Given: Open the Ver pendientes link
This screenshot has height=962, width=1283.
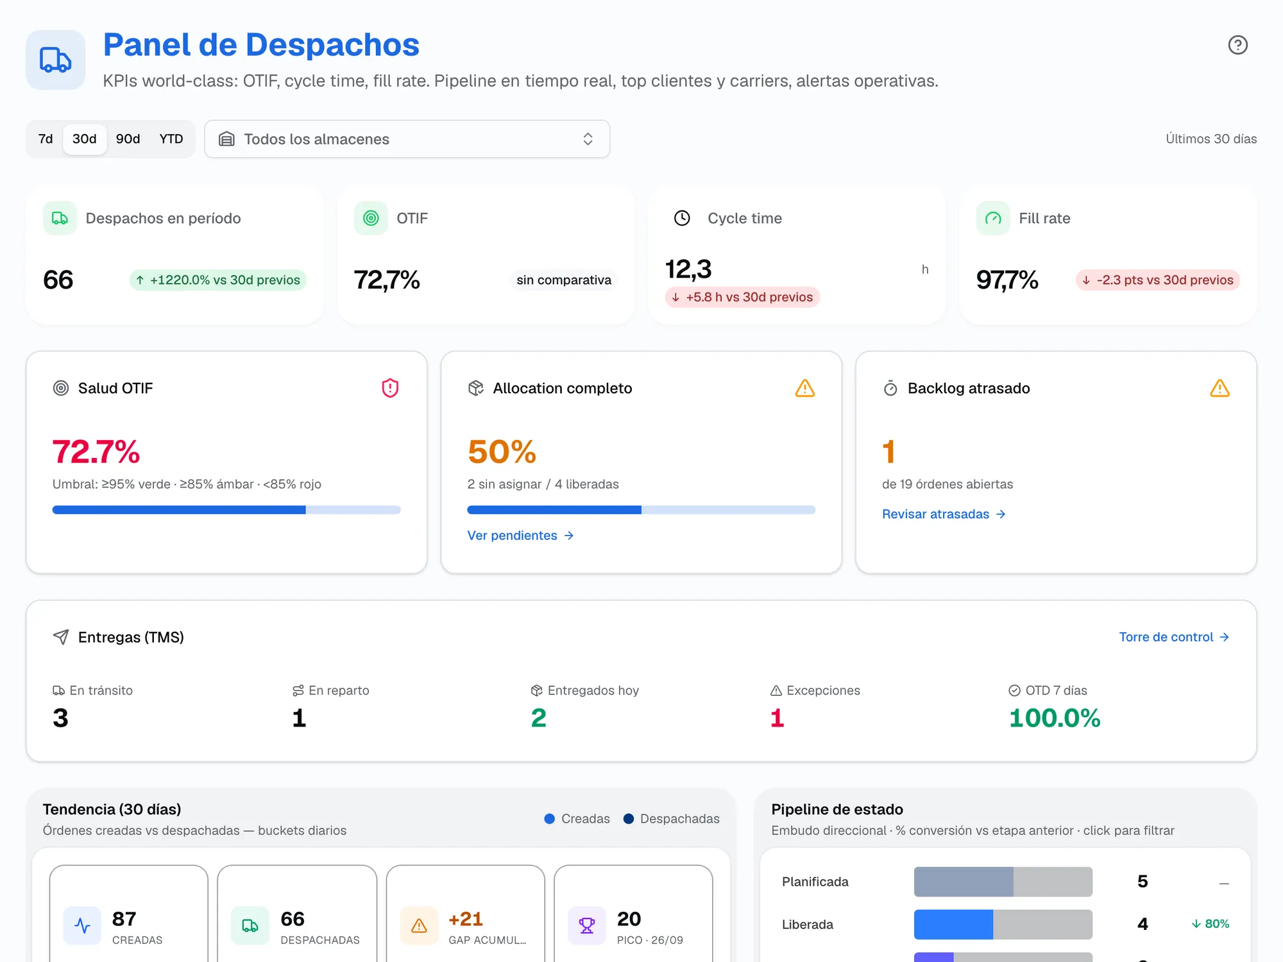Looking at the screenshot, I should [x=520, y=536].
